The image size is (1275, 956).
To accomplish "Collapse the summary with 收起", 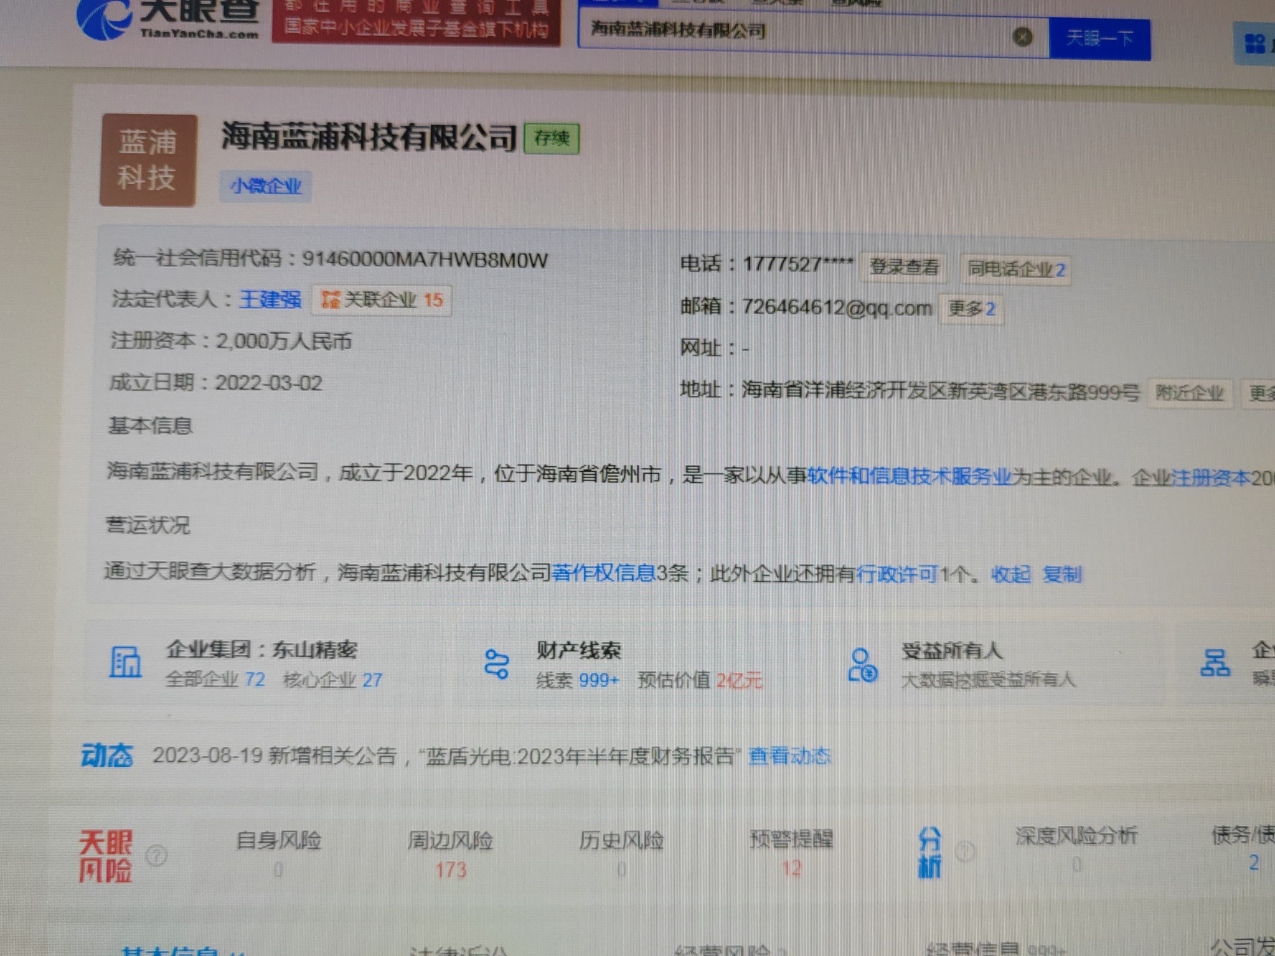I will (1011, 574).
